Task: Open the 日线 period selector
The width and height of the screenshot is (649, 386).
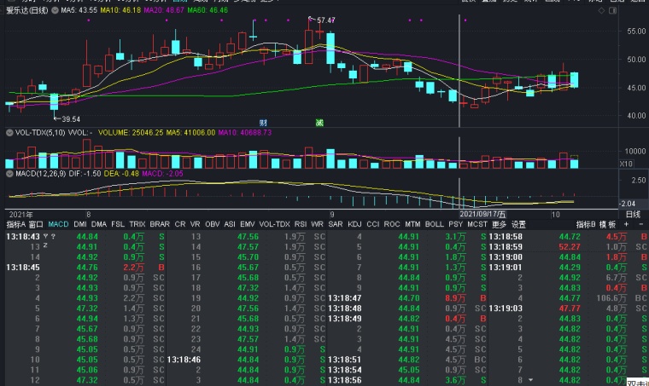Action: (x=633, y=214)
